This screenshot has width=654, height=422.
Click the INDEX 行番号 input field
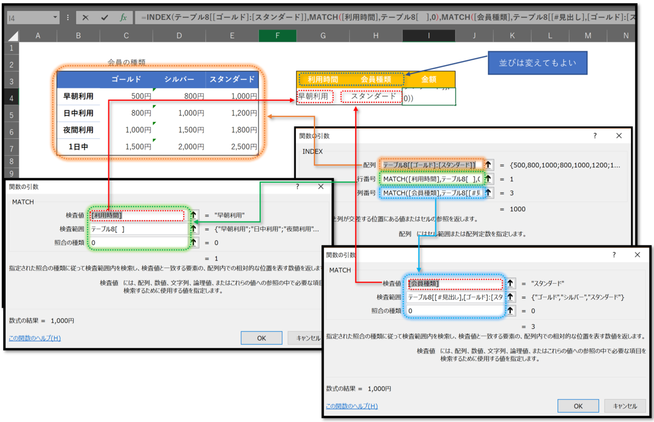[x=431, y=179]
